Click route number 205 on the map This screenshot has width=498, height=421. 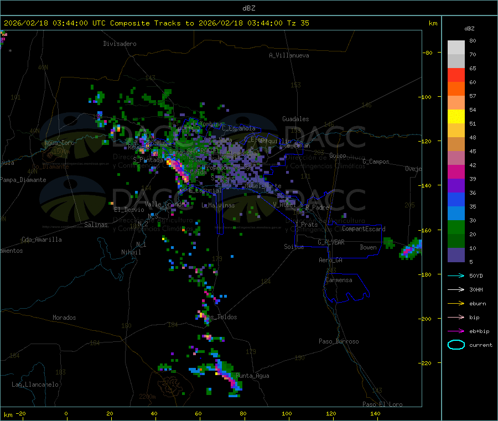[409, 205]
